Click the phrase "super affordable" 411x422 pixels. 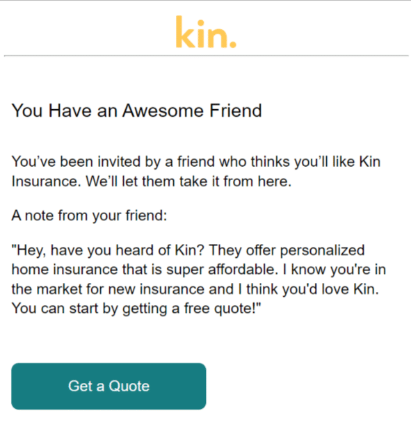point(222,270)
